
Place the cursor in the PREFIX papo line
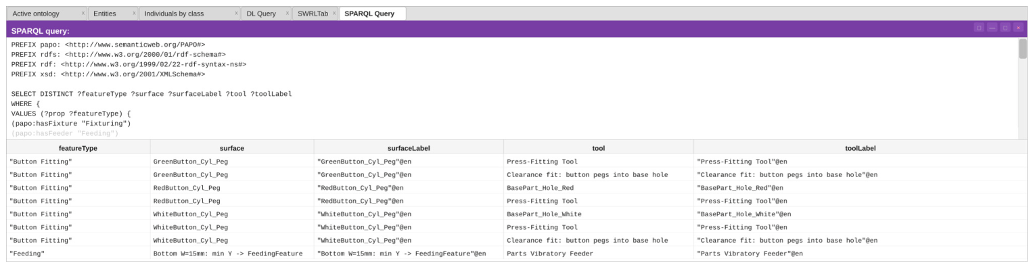click(x=108, y=45)
